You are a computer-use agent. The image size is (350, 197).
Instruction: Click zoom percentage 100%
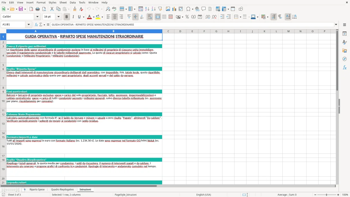[345, 195]
